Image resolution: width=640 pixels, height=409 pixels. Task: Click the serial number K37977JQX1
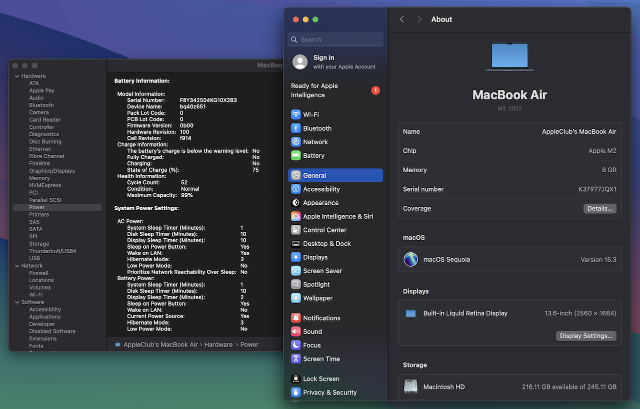tap(597, 190)
